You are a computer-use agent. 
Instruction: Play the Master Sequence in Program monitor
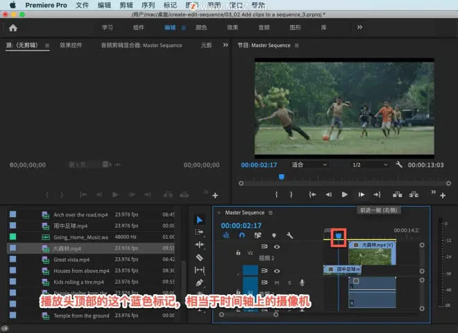tap(345, 194)
